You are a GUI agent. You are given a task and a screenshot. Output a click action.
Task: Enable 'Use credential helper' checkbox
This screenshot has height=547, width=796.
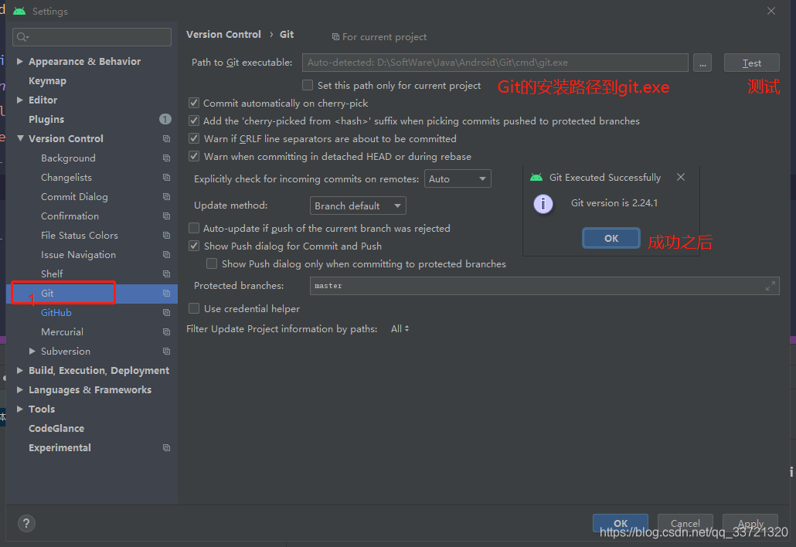(x=193, y=308)
